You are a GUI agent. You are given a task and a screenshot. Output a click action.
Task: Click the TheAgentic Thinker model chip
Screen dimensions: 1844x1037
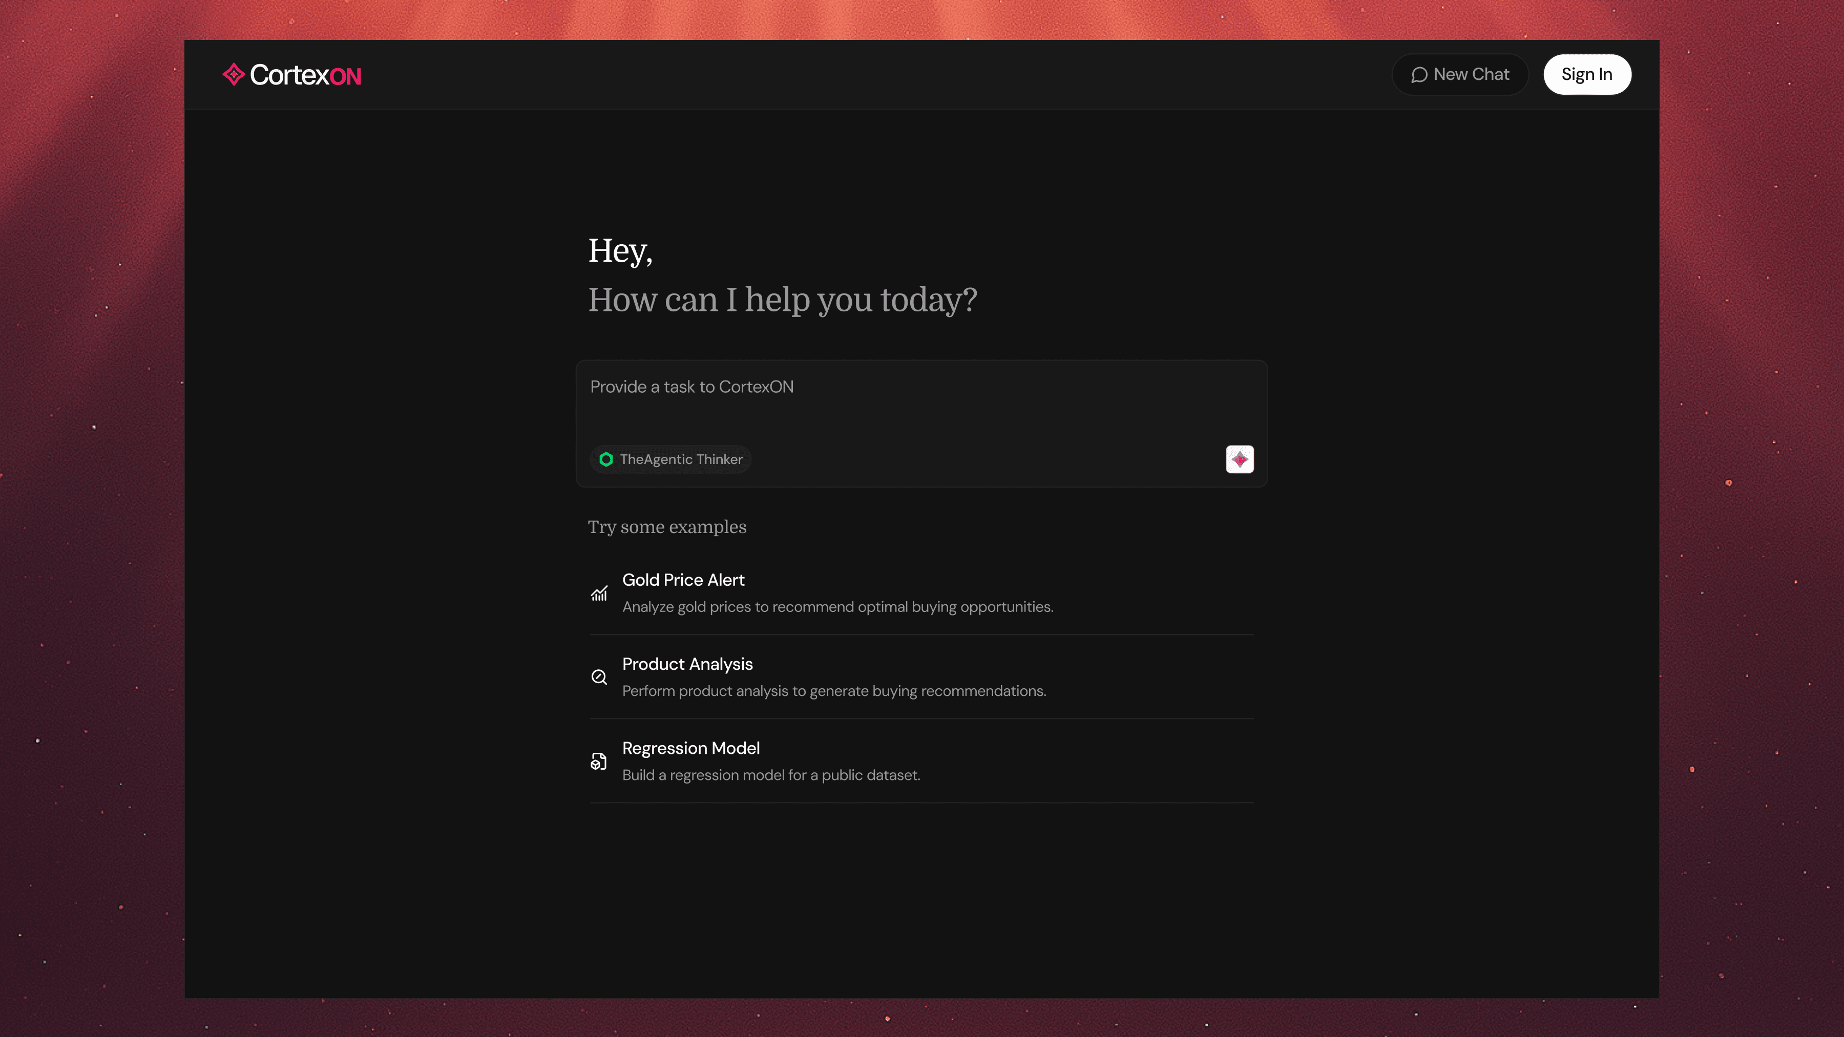pos(670,459)
